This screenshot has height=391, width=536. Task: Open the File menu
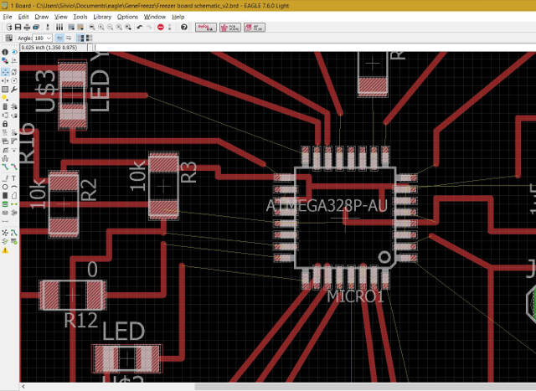click(x=8, y=17)
